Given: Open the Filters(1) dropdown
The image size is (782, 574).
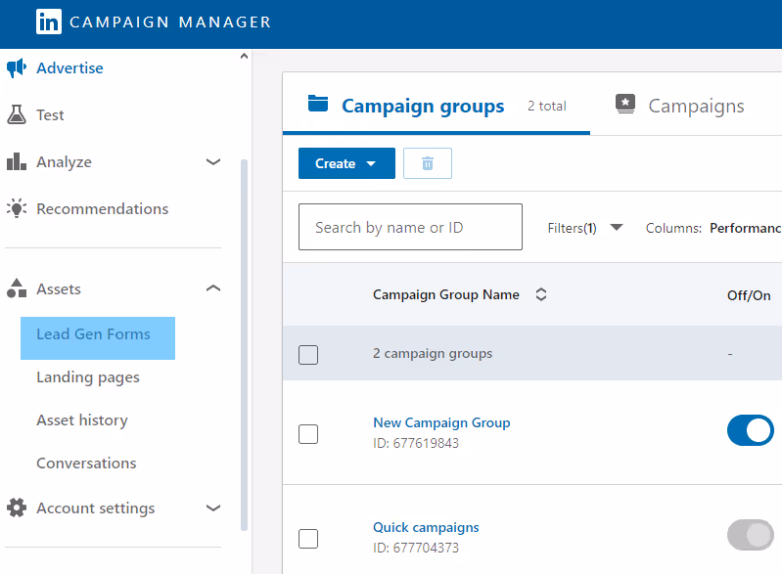Looking at the screenshot, I should point(584,228).
